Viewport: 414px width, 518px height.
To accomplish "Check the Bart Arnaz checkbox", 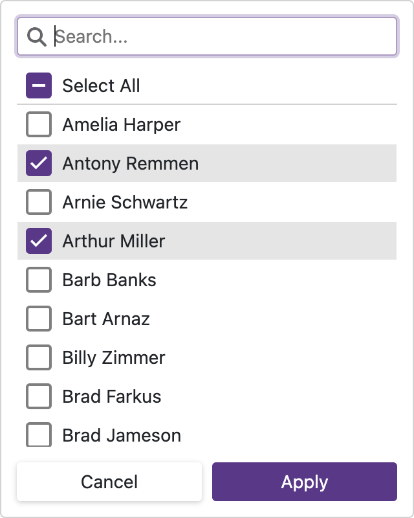I will point(39,319).
